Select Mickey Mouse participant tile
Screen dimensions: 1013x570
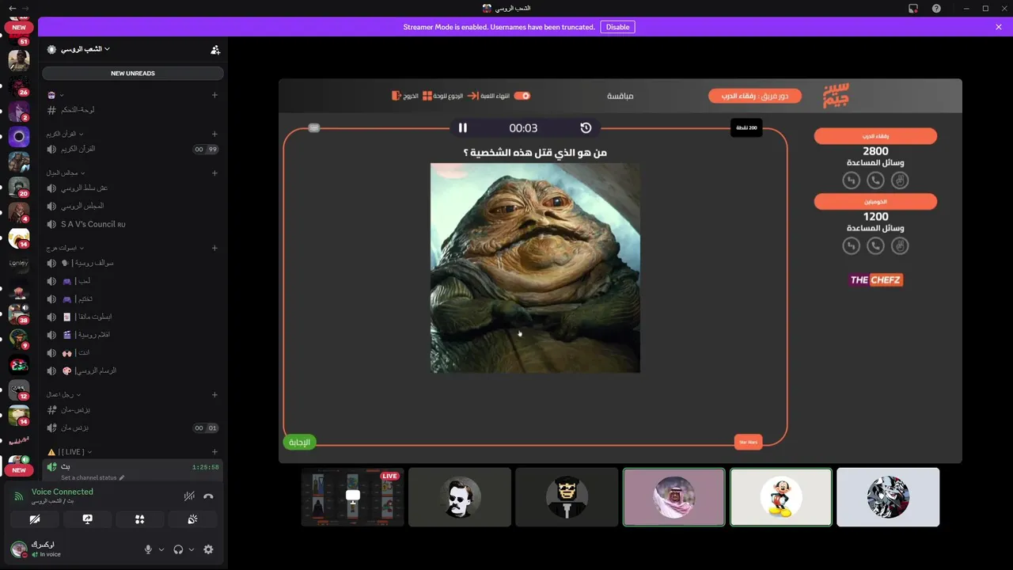(x=781, y=497)
